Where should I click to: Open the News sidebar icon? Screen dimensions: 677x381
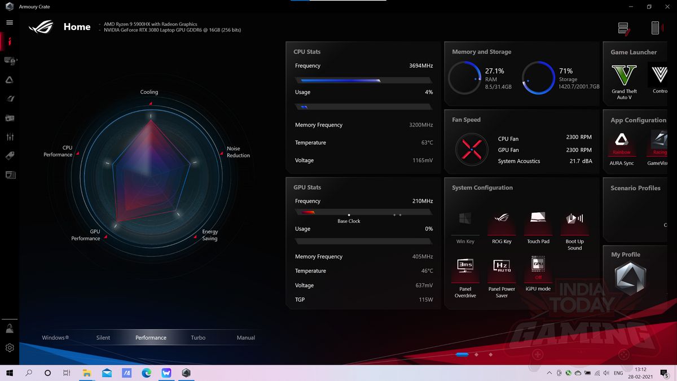pyautogui.click(x=10, y=175)
